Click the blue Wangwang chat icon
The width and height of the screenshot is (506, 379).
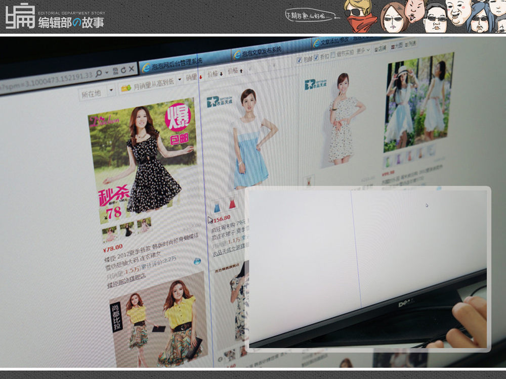point(197,261)
